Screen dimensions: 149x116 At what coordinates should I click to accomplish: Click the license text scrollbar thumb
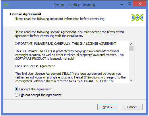click(131, 49)
